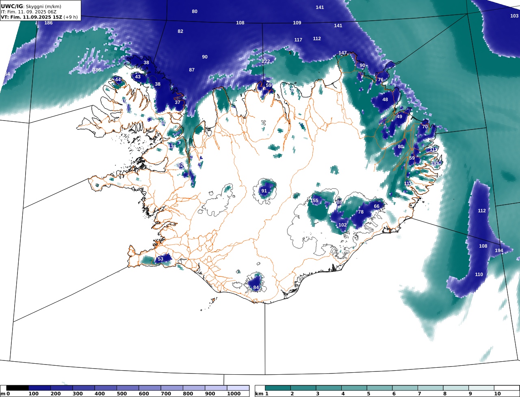520x397 pixels.
Task: Click the 'km' legend unit label
Action: [x=259, y=394]
